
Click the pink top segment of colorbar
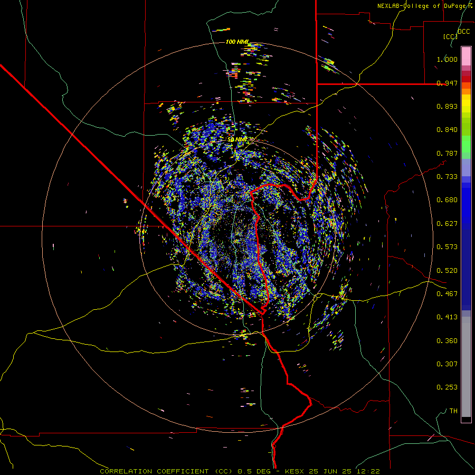(x=466, y=56)
